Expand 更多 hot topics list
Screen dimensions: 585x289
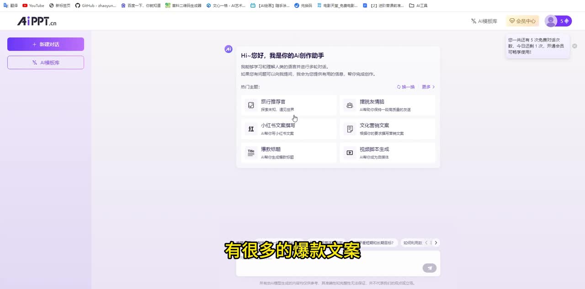pyautogui.click(x=428, y=87)
